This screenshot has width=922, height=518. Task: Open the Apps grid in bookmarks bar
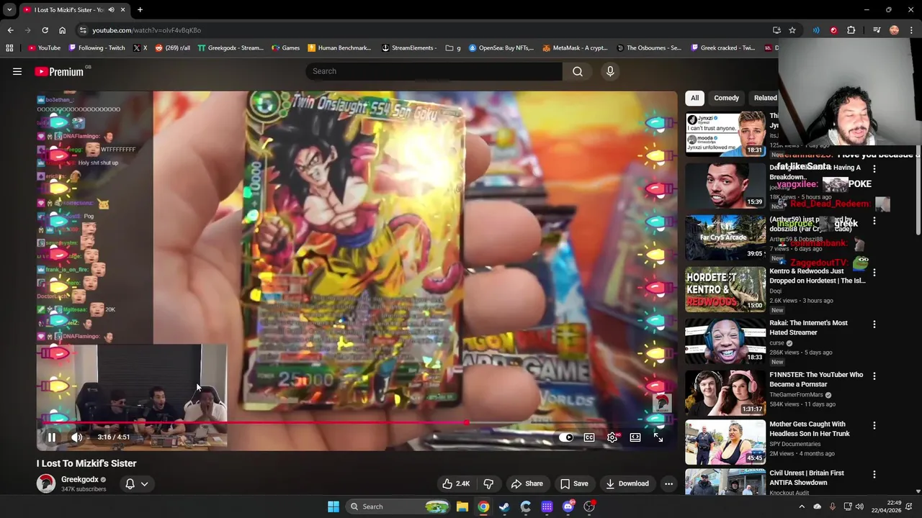9,48
